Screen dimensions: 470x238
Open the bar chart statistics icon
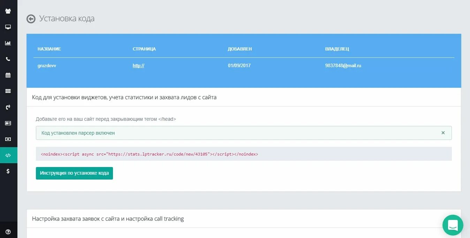(x=8, y=43)
